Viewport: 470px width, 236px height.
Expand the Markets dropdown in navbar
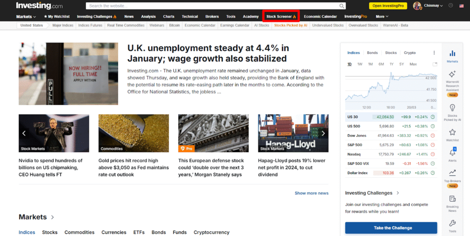(26, 16)
